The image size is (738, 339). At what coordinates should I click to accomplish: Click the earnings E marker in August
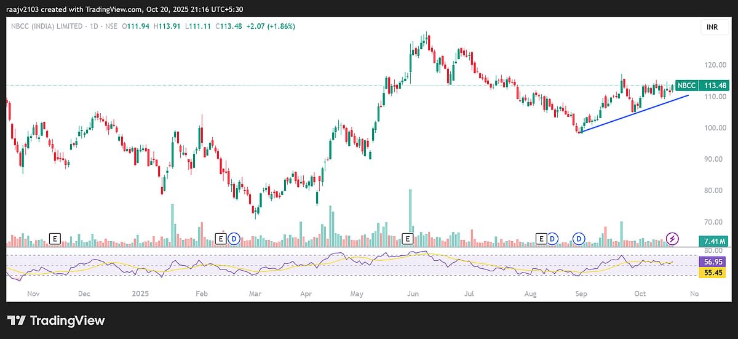tap(541, 238)
